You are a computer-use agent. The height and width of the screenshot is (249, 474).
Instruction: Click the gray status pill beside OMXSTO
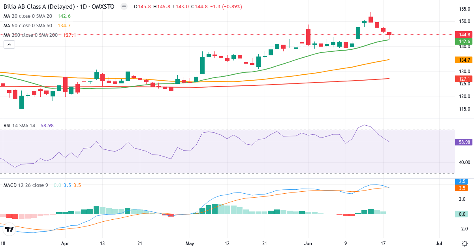[x=124, y=7]
